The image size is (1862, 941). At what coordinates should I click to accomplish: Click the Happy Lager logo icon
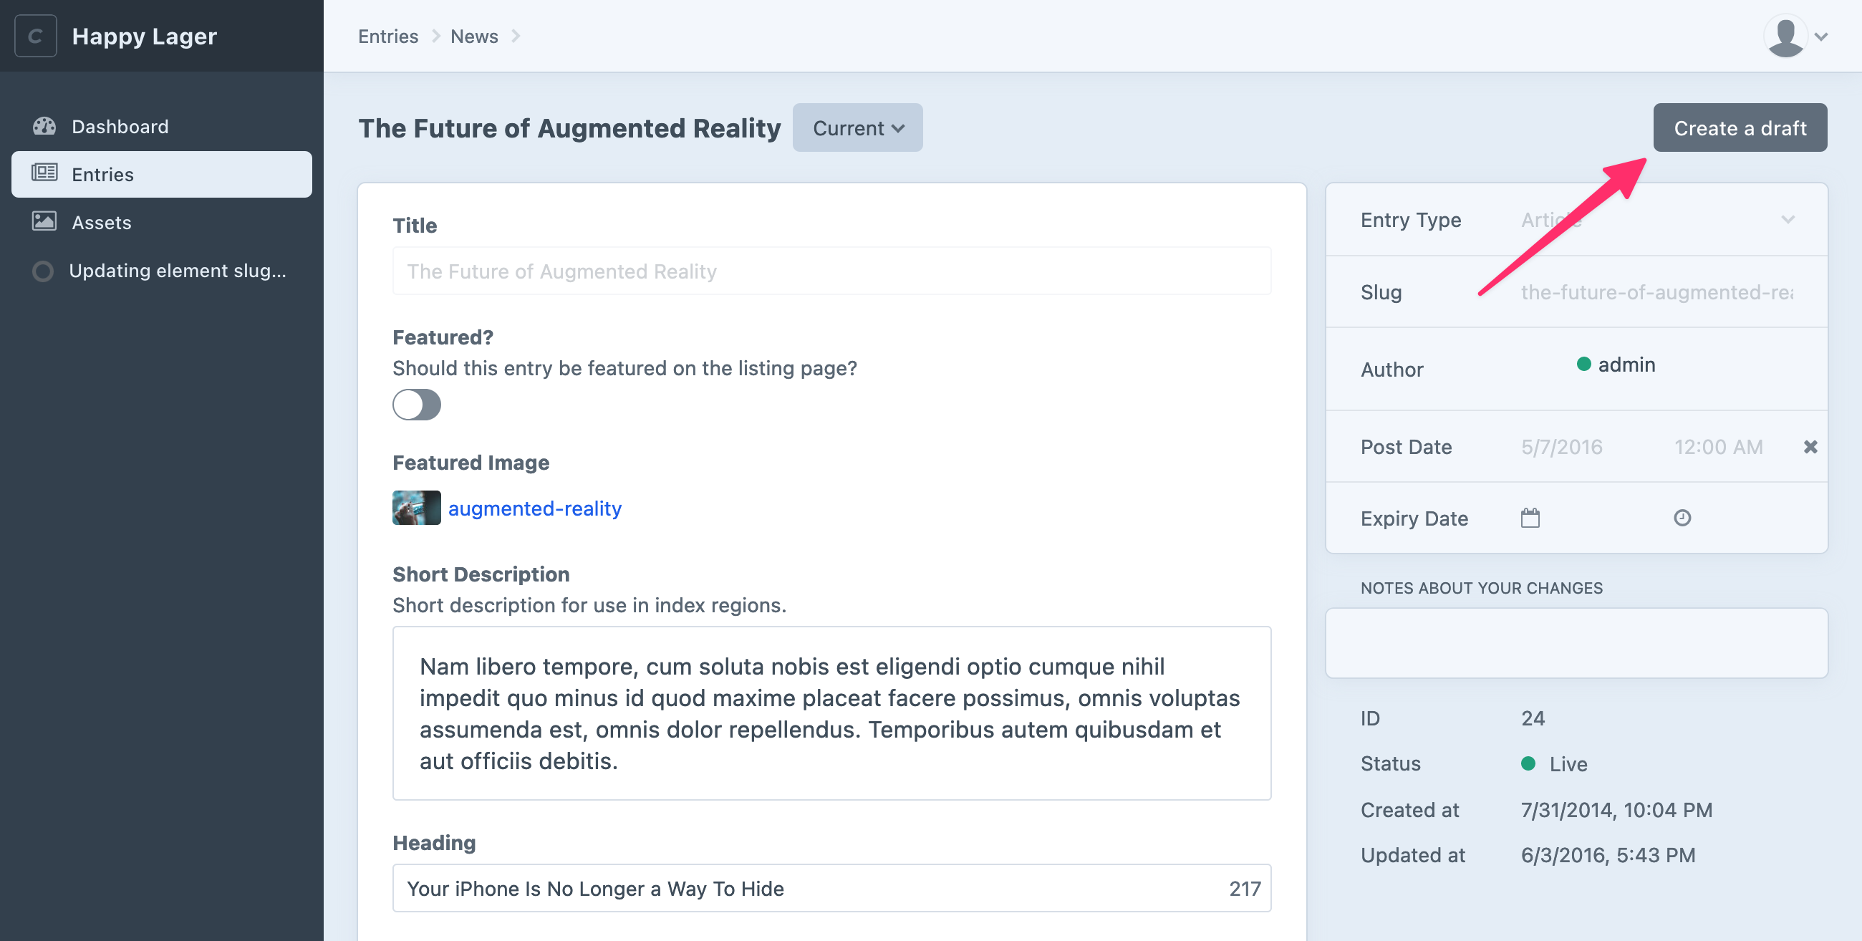pyautogui.click(x=34, y=35)
